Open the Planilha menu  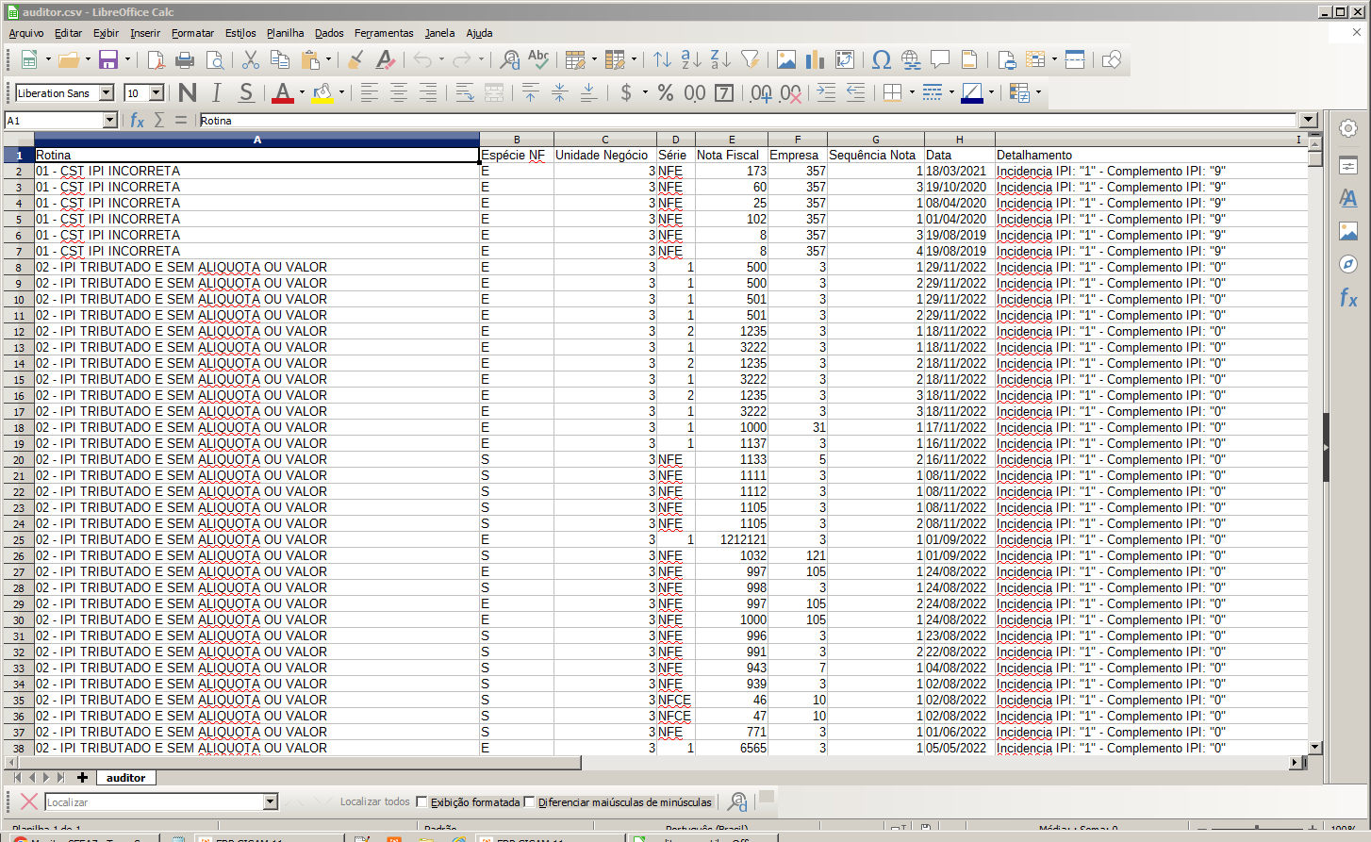(x=285, y=33)
